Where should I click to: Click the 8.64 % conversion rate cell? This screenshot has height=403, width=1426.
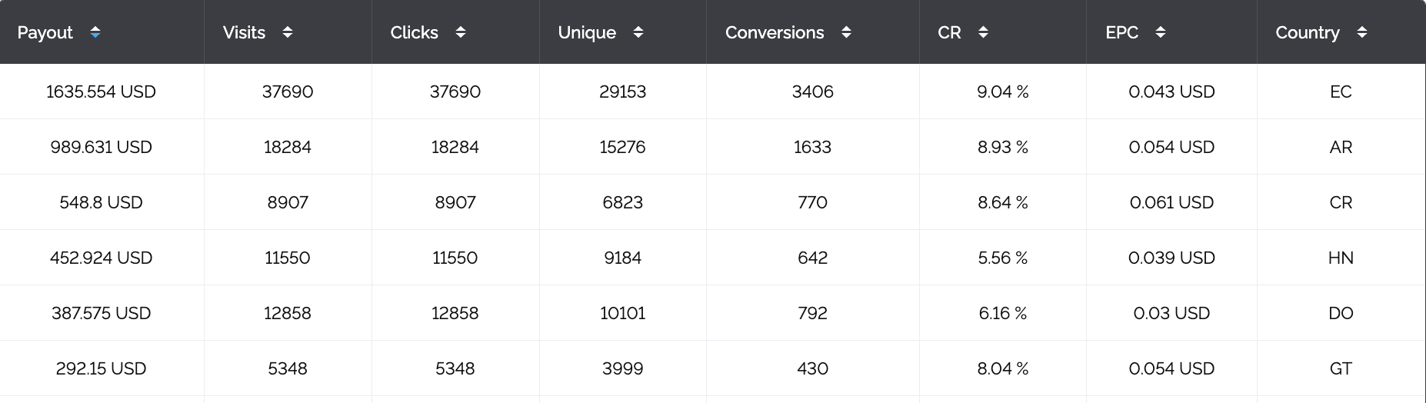(1003, 202)
